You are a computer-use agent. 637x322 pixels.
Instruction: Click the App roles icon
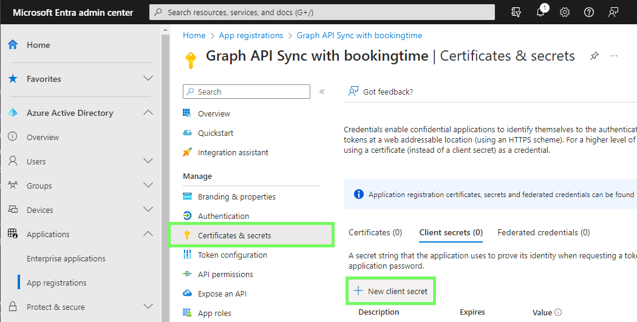click(187, 313)
